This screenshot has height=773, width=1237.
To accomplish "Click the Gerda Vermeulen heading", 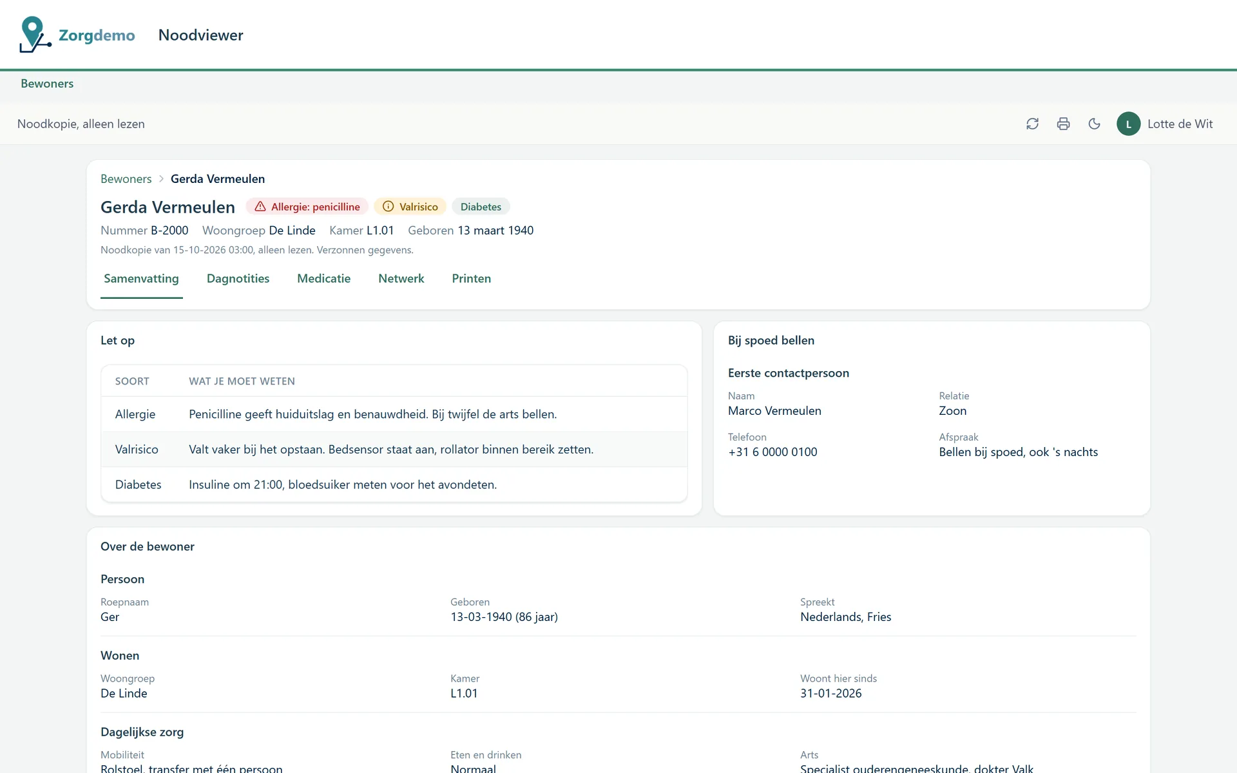I will click(168, 207).
